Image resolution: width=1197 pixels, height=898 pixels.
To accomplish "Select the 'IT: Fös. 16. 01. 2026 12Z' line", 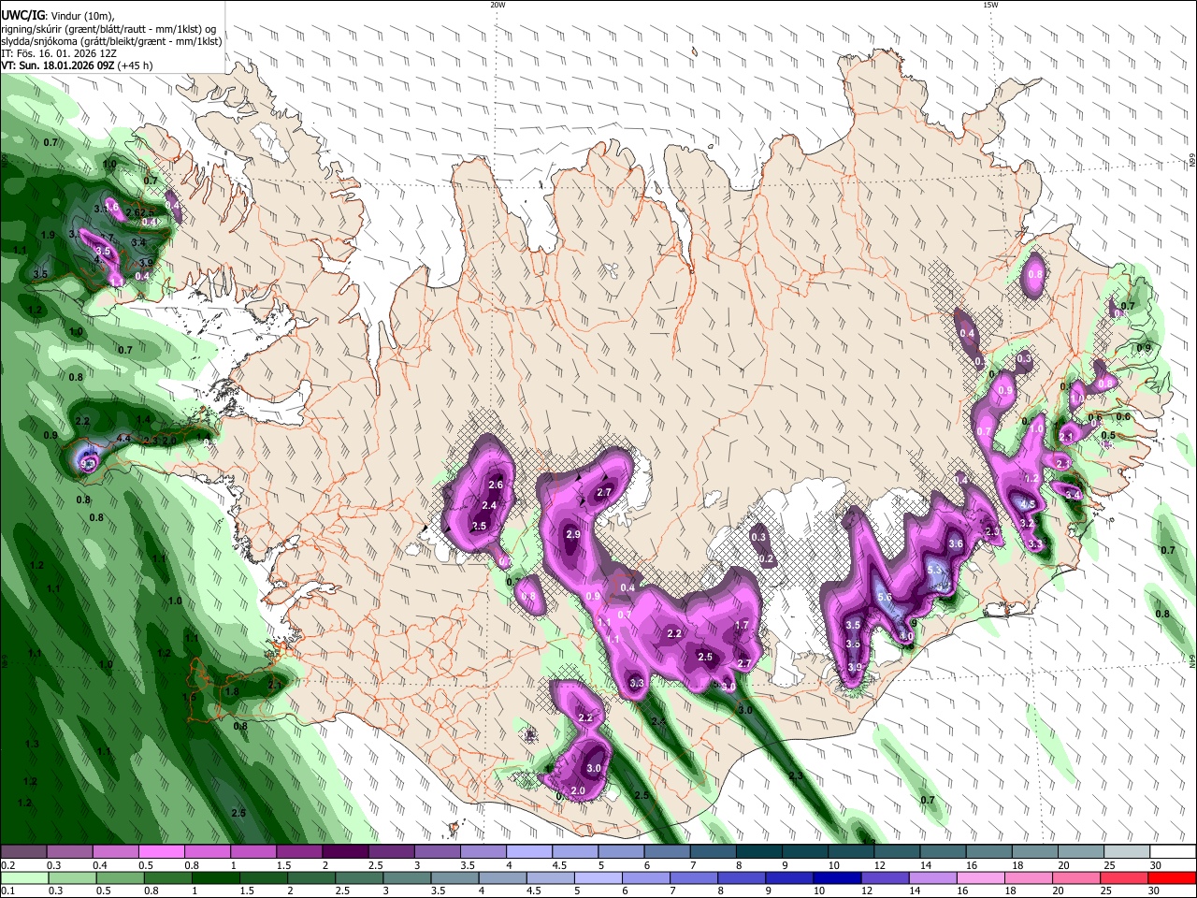I will point(61,53).
